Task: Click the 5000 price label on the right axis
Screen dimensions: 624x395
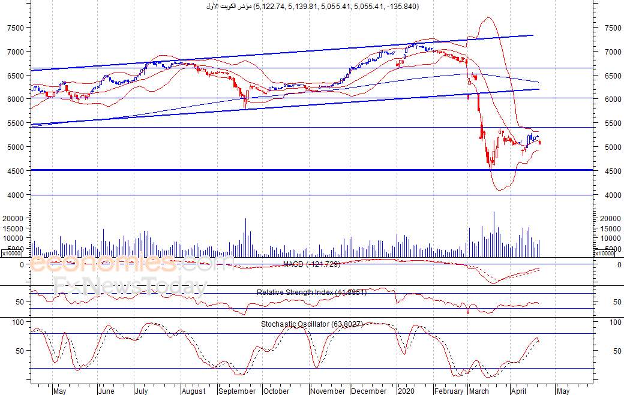Action: [x=613, y=147]
